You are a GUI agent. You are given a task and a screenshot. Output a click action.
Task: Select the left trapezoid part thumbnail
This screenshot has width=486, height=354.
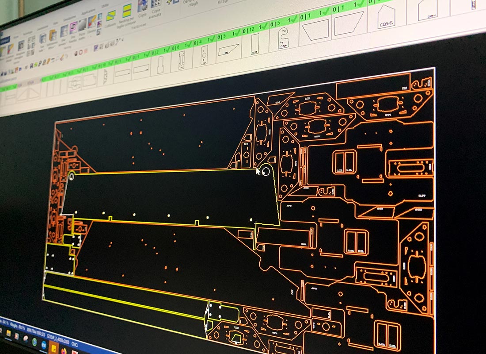[315, 30]
